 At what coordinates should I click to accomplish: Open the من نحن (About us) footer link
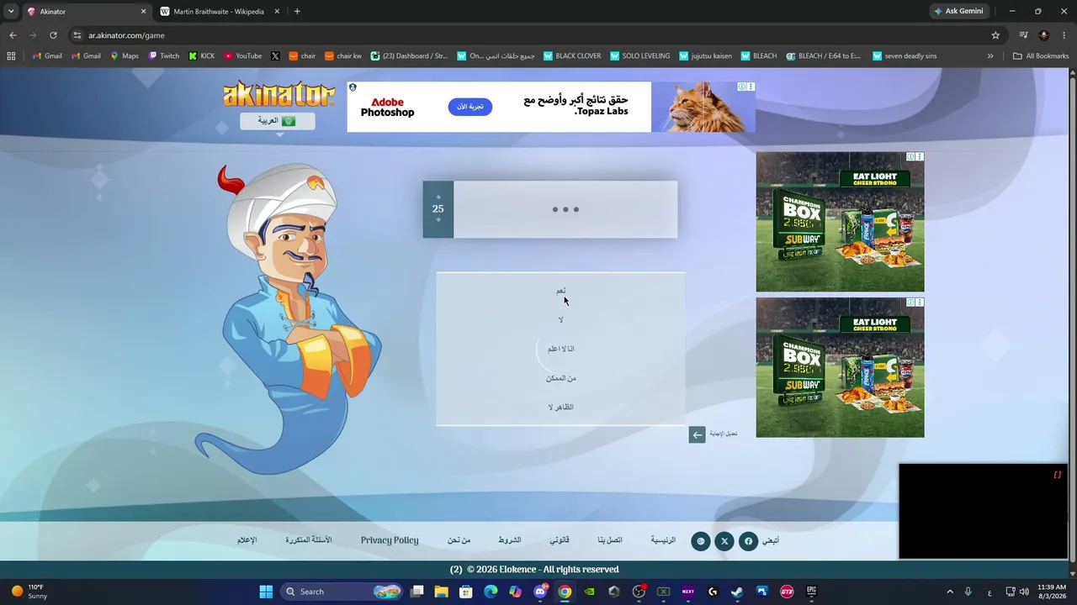pos(459,540)
